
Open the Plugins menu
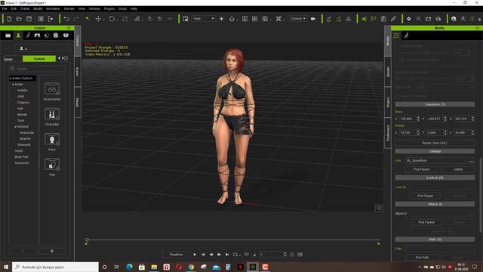pos(109,8)
